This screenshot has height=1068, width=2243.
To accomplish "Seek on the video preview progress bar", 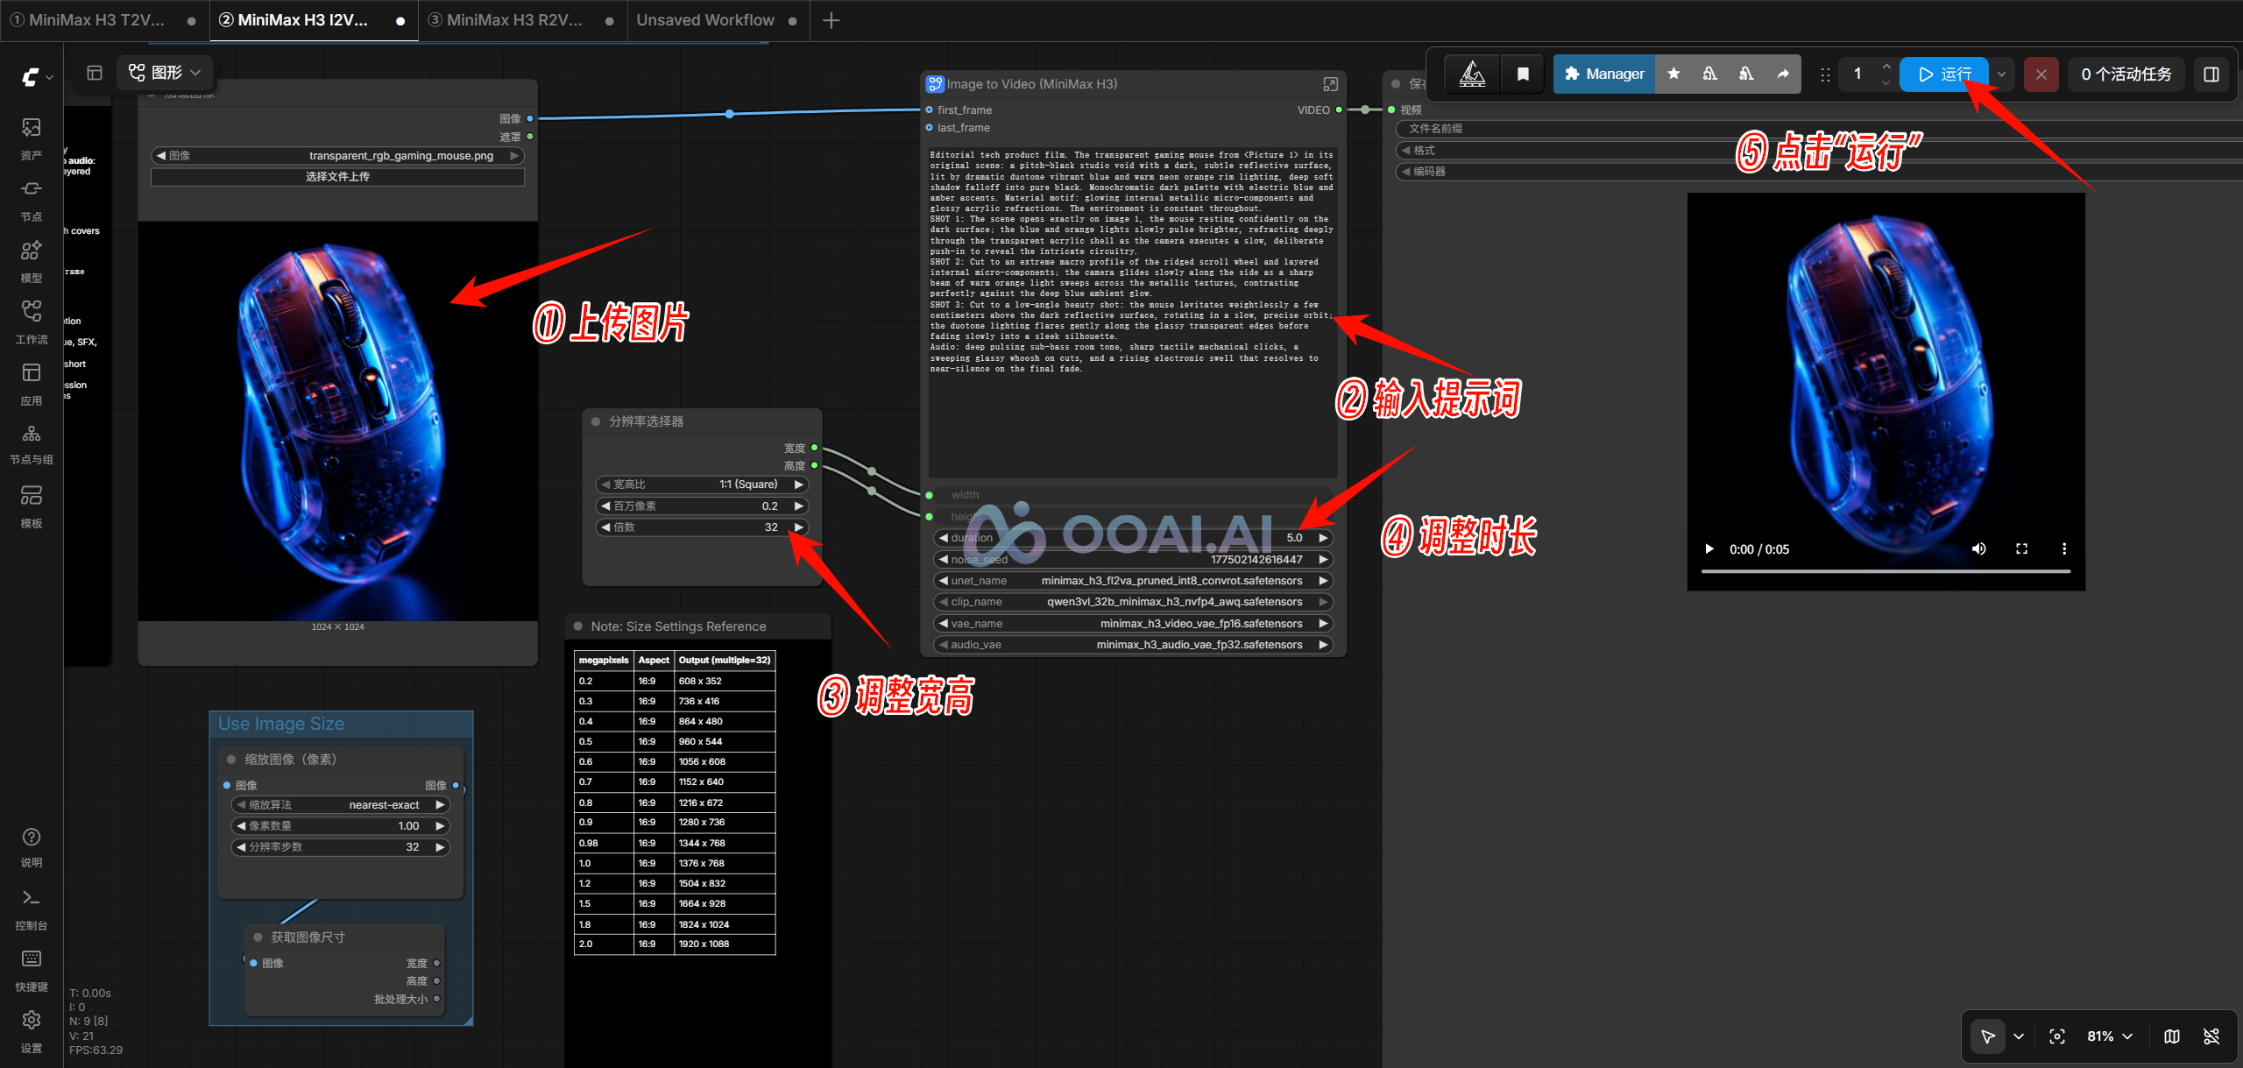I will pyautogui.click(x=1886, y=571).
